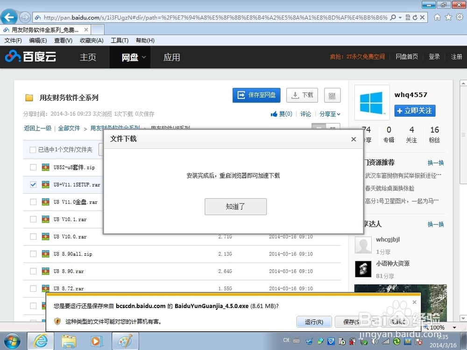Viewport: 467px width, 350px height.
Task: Check the U8 V10.1.rar checkbox
Action: 33,219
